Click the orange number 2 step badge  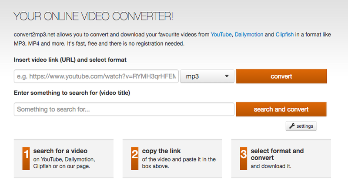pyautogui.click(x=134, y=155)
